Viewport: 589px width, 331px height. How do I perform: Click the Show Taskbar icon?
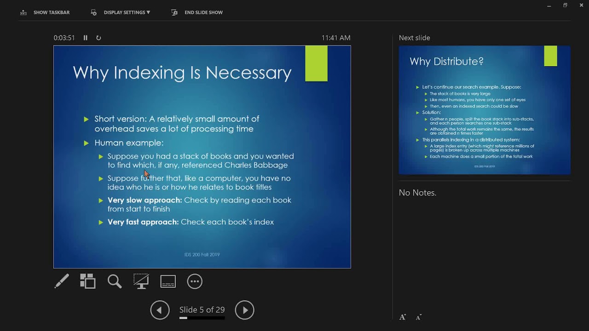[x=23, y=12]
